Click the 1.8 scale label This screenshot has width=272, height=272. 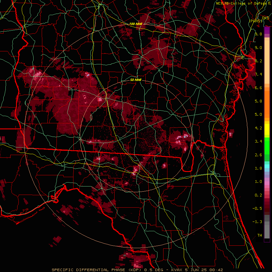[x=258, y=168]
